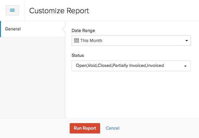Click the 'Date Range' field label
199x138 pixels.
coord(83,30)
